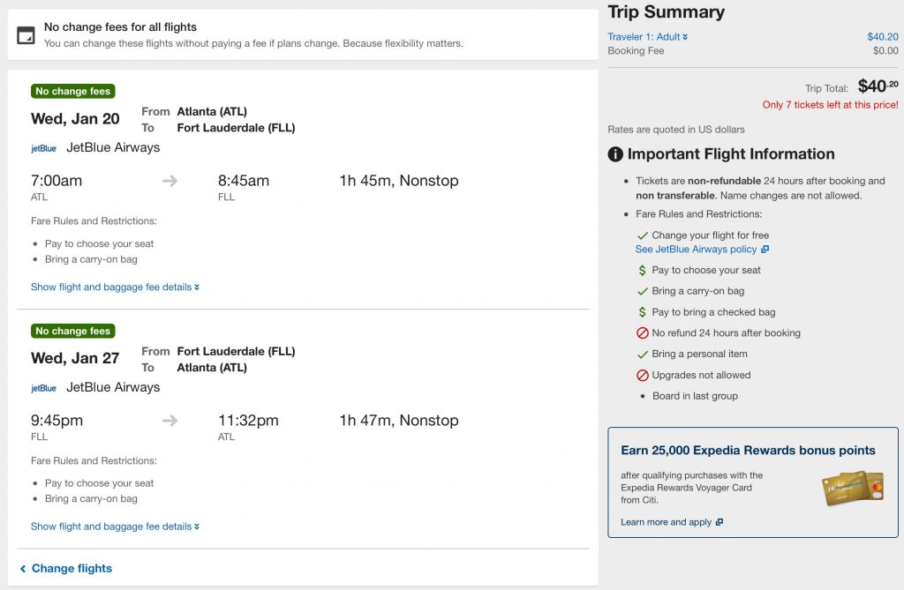This screenshot has height=590, width=904.
Task: Click the green checkmark by Bring a carry-on bag
Action: point(643,291)
